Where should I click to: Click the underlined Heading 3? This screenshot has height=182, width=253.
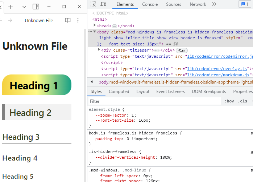click(37, 137)
